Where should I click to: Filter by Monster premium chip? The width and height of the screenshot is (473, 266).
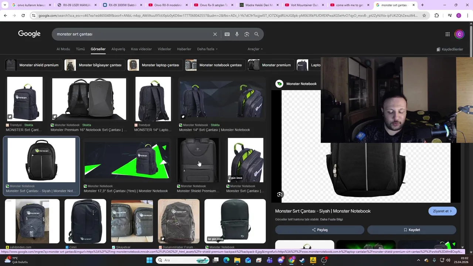[x=271, y=65]
